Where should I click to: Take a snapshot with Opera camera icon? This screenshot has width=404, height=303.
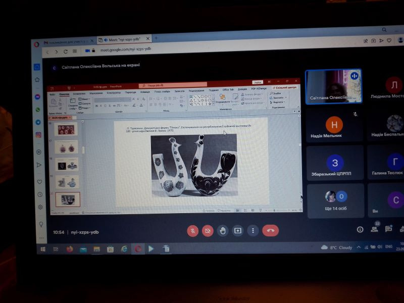(373, 41)
